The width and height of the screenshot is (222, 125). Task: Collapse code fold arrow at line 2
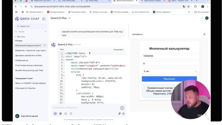(64, 57)
